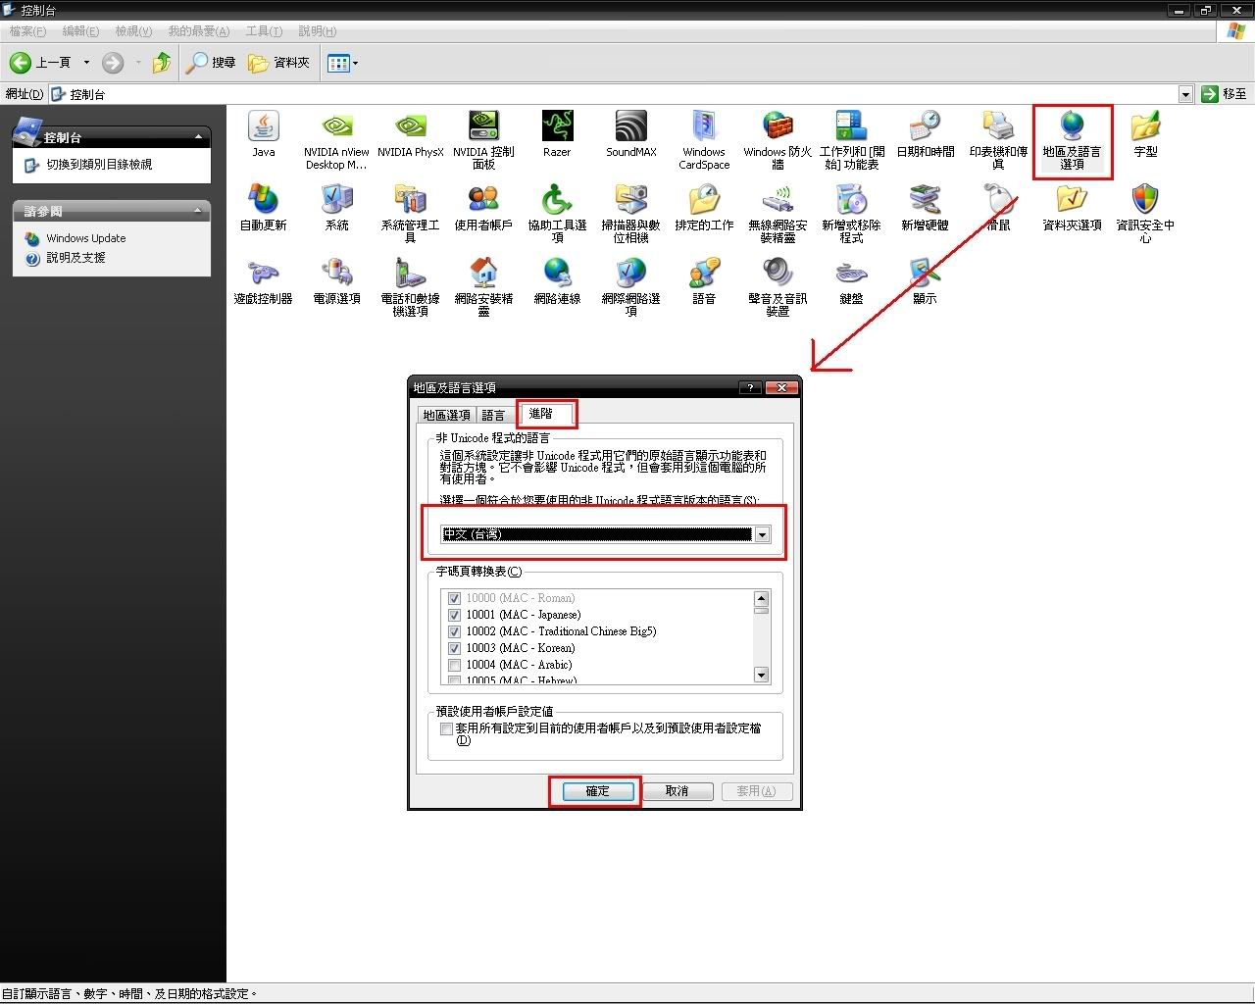Open the Razer control panel icon
The height and width of the screenshot is (1004, 1255).
pyautogui.click(x=557, y=127)
